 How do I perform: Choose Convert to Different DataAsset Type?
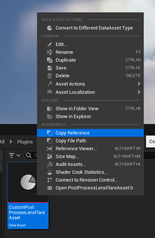tap(90, 28)
